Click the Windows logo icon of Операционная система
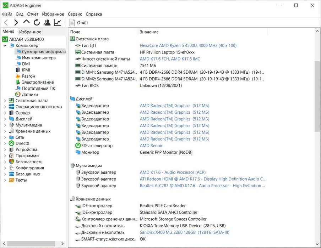Screen dimensions: 321x248 pos(11,107)
